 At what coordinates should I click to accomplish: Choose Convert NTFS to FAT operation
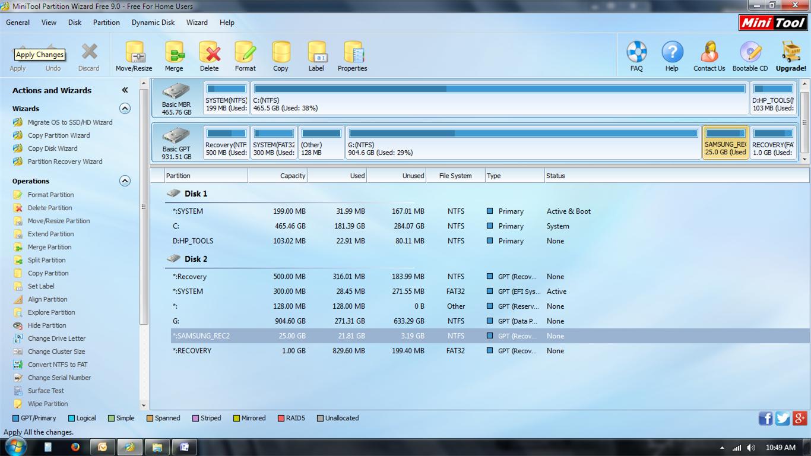coord(58,365)
